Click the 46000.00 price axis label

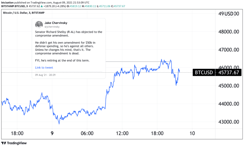click(228, 67)
